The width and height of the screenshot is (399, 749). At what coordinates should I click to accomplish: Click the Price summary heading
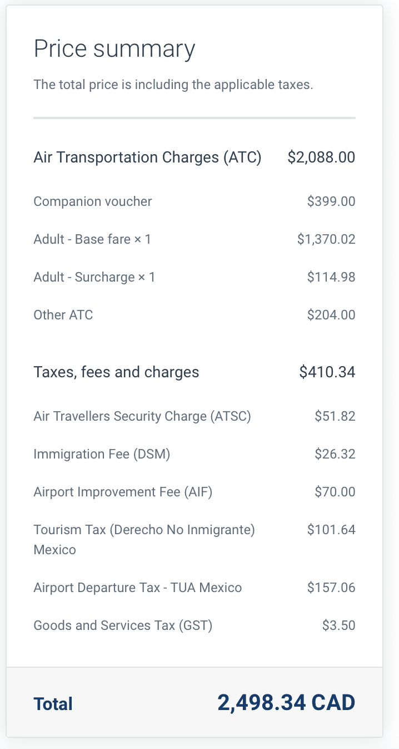pos(114,49)
